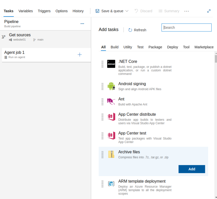The image size is (217, 199).
Task: Open the Save & queue dropdown arrow
Action: tap(127, 11)
